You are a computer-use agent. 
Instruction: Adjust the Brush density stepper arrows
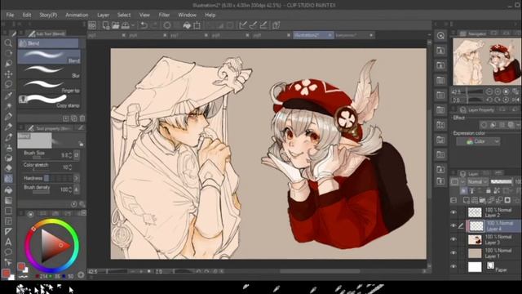tap(70, 189)
